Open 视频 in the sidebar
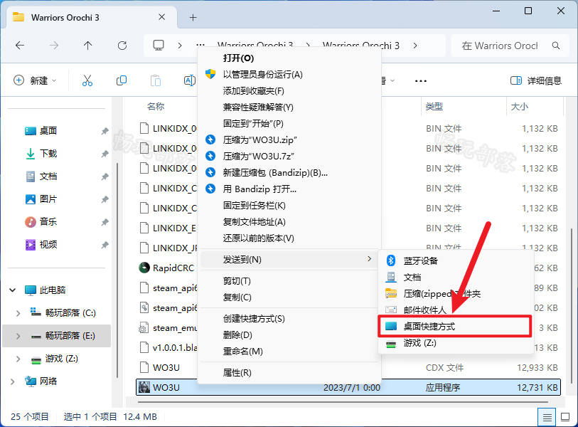This screenshot has height=427, width=578. pyautogui.click(x=48, y=245)
